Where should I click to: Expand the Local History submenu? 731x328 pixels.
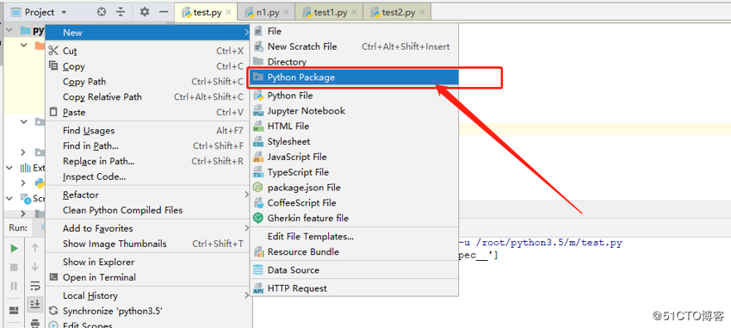point(148,295)
